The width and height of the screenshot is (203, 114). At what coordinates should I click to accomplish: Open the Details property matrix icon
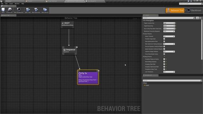197,18
